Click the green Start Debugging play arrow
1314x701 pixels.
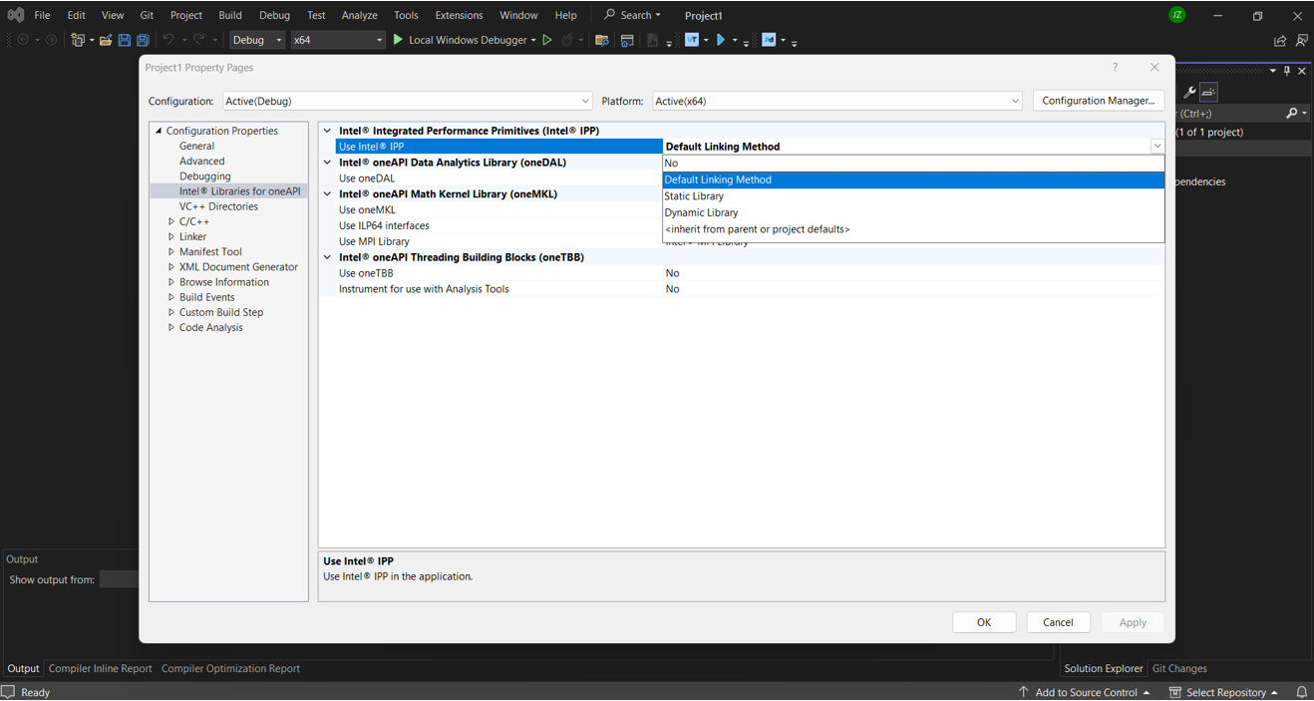point(398,40)
